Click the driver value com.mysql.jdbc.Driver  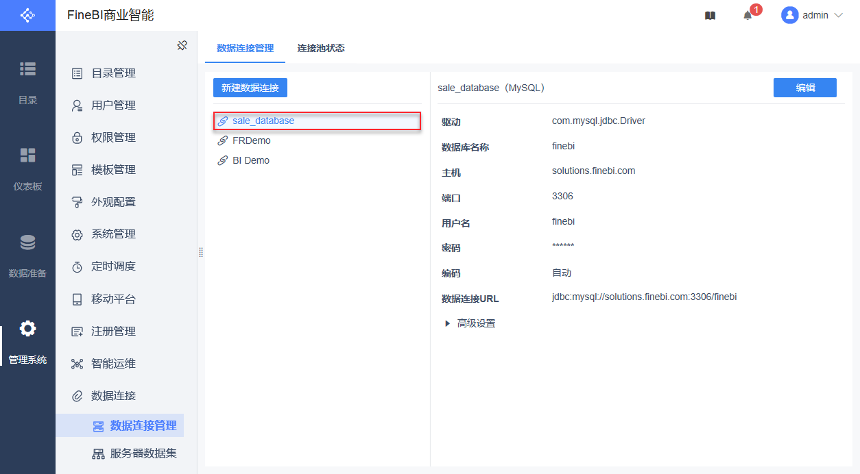click(599, 121)
